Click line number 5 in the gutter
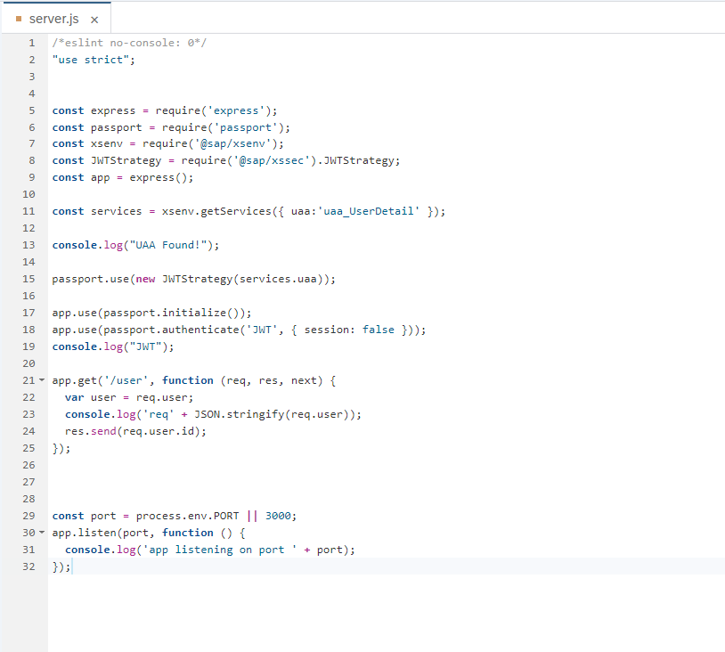Image resolution: width=725 pixels, height=652 pixels. pyautogui.click(x=31, y=110)
